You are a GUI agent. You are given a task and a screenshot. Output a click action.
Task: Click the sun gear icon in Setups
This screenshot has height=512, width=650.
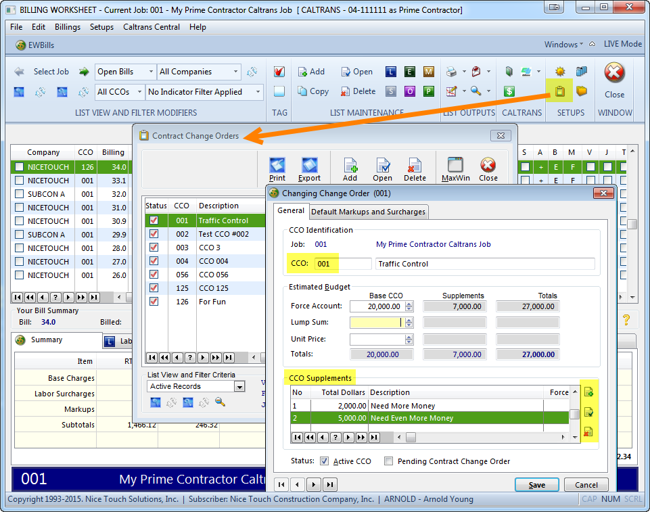(x=560, y=72)
